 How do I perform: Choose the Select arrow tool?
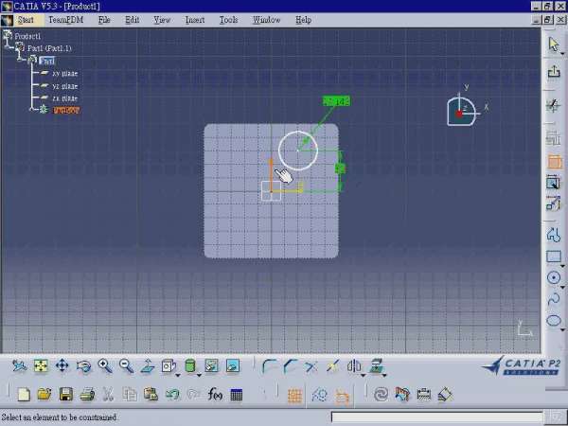[x=554, y=44]
